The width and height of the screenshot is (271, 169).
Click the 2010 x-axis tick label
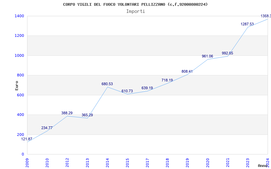click(47, 163)
